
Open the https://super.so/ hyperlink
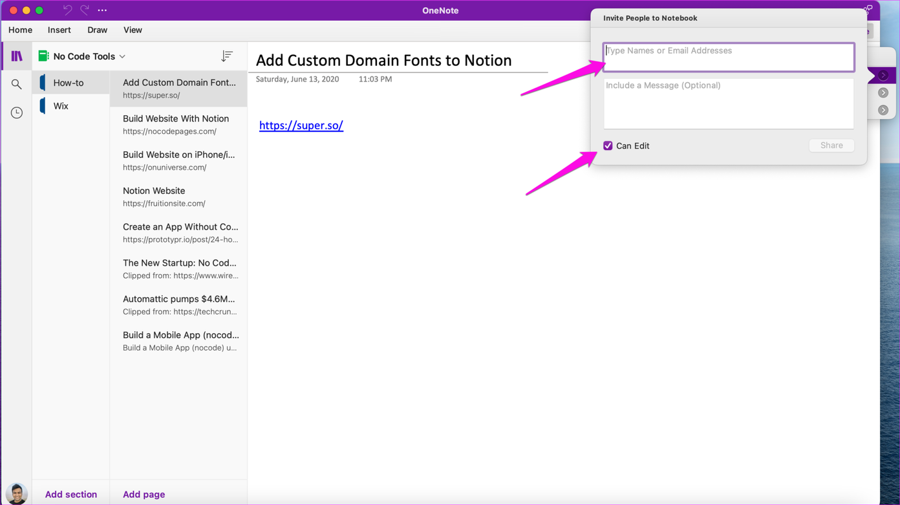click(x=301, y=125)
